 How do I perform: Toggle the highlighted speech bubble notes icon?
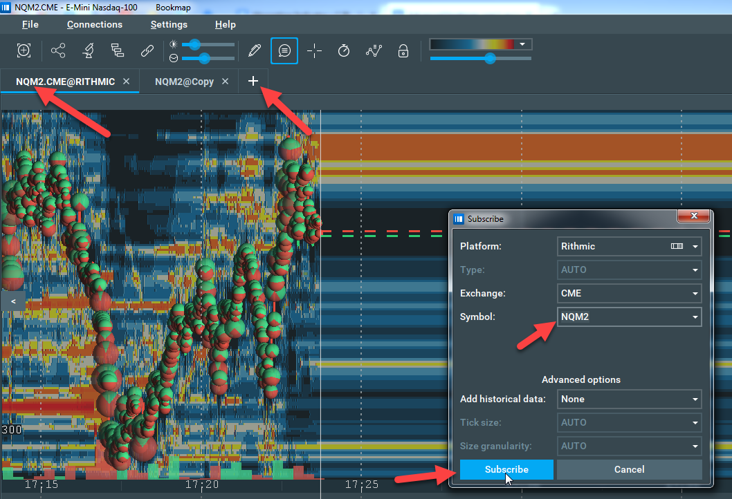(284, 50)
